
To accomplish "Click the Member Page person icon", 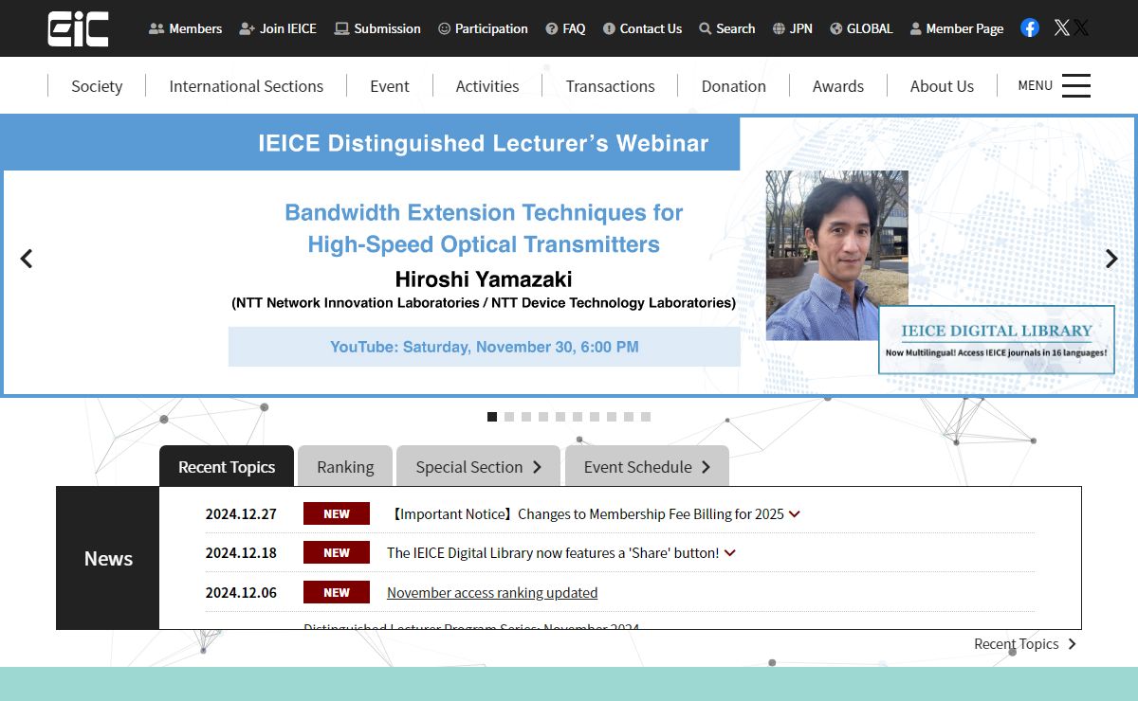I will pyautogui.click(x=915, y=28).
